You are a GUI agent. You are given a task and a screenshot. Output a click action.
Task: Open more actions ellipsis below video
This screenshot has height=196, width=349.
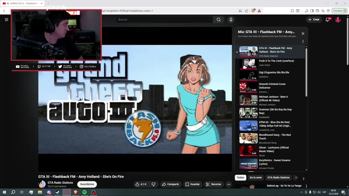(228, 184)
